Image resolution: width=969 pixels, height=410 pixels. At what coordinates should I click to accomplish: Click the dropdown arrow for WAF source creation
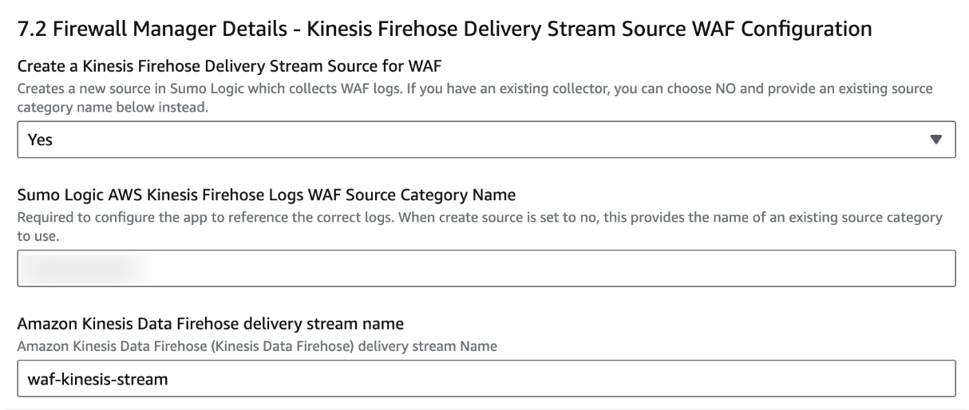click(935, 140)
